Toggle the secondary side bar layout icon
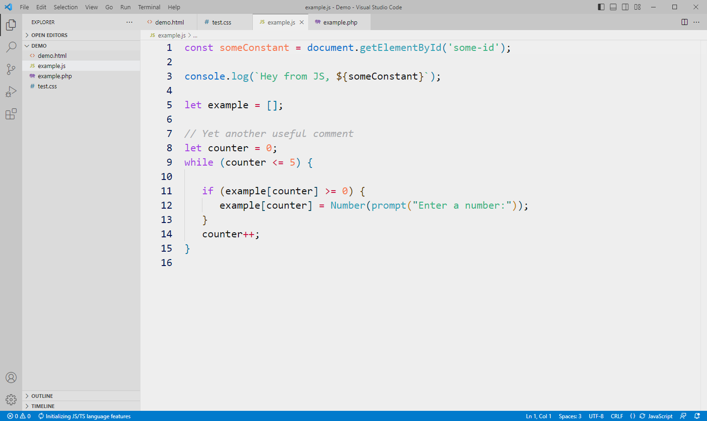The width and height of the screenshot is (707, 421). coord(625,7)
